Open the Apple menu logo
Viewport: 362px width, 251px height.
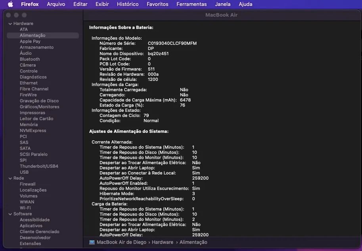[x=11, y=4]
